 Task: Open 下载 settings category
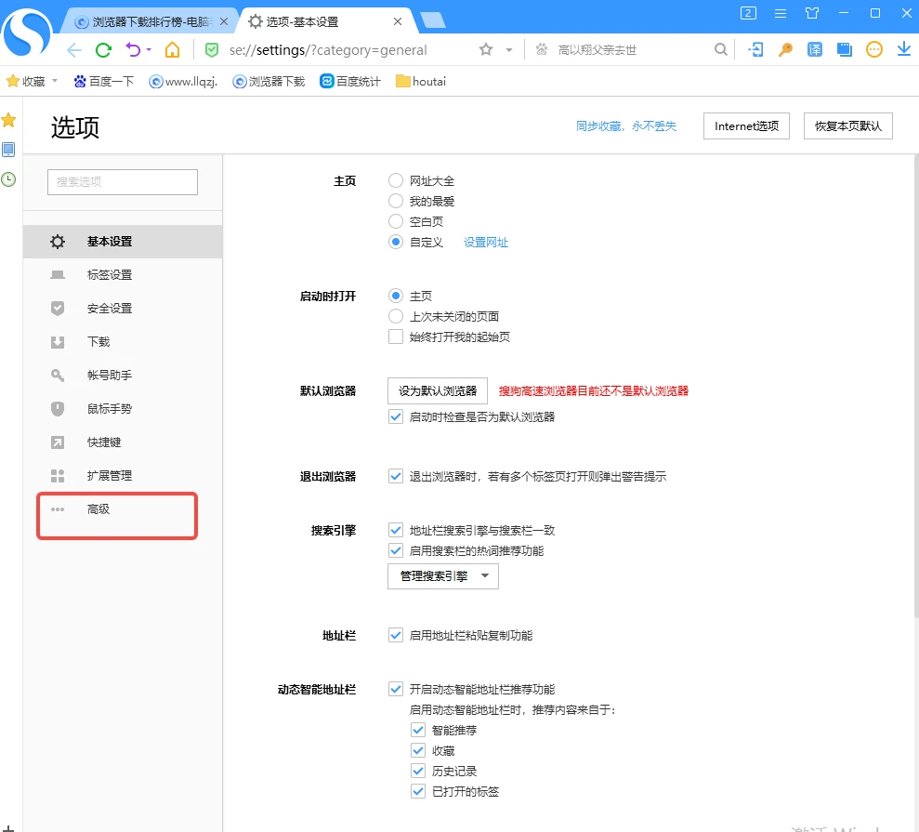[x=123, y=342]
